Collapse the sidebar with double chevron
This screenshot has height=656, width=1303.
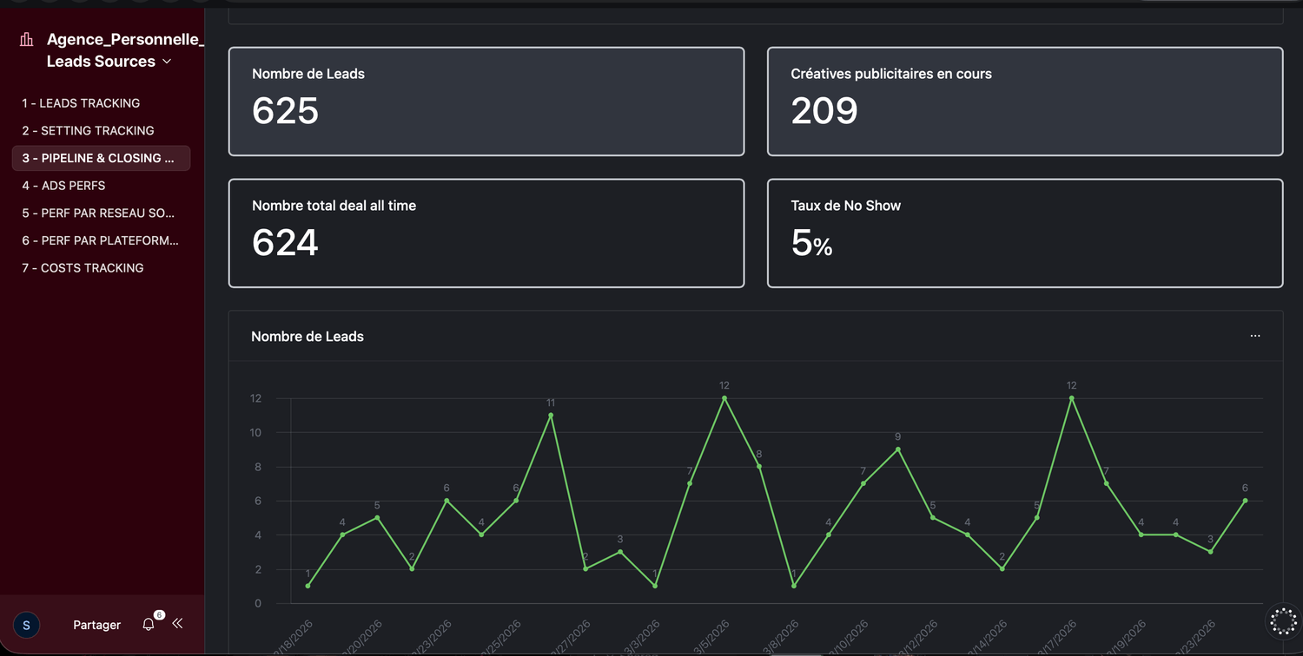tap(178, 623)
